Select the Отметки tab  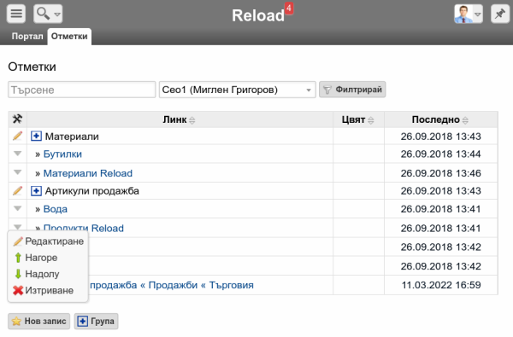(69, 36)
